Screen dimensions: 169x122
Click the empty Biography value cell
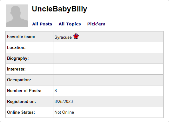(x=108, y=58)
